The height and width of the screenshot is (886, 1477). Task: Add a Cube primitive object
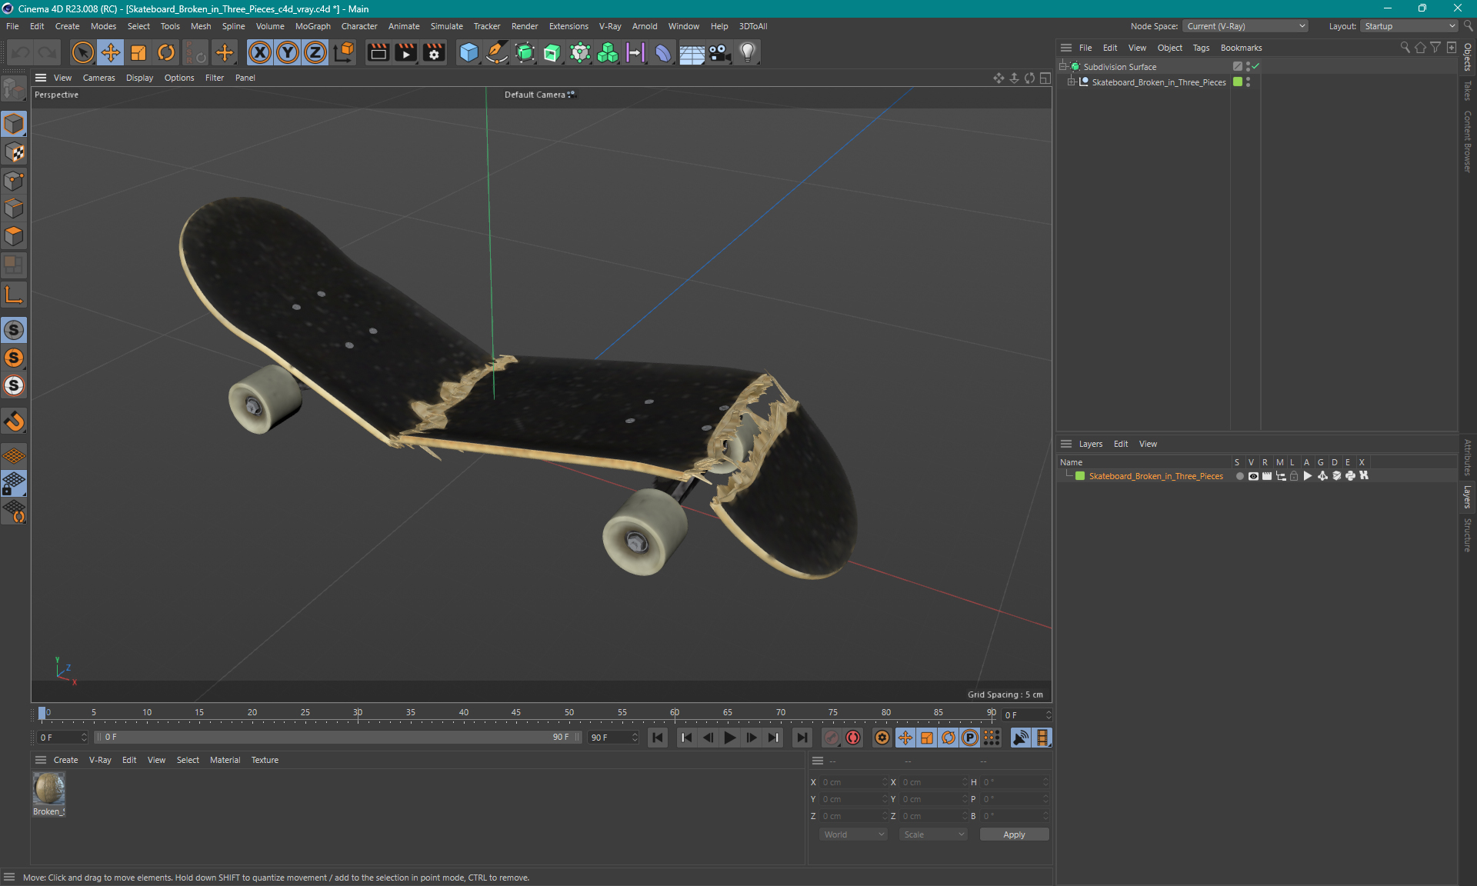(x=468, y=52)
